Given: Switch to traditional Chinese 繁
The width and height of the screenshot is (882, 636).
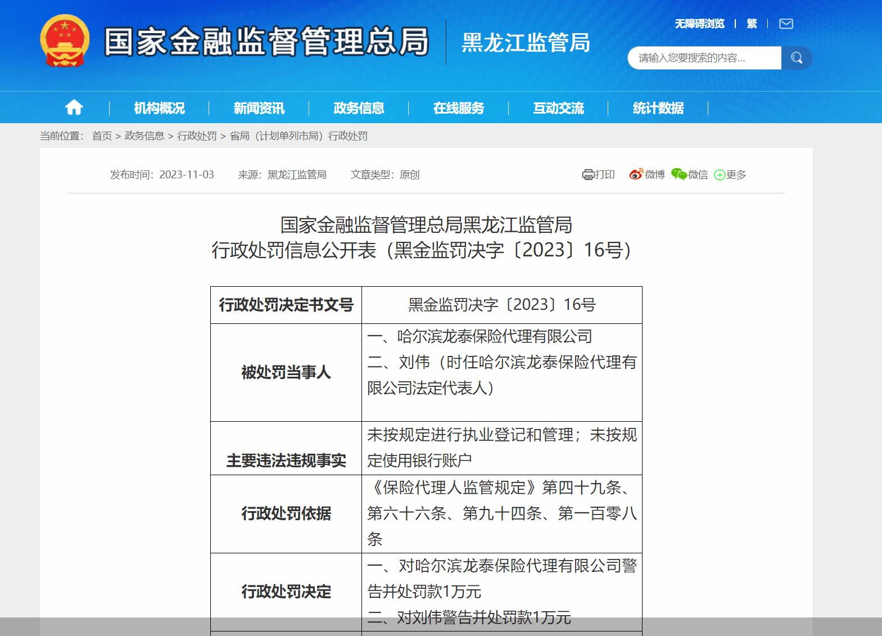Looking at the screenshot, I should (x=752, y=24).
